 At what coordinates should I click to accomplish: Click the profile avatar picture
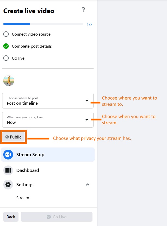(9, 81)
